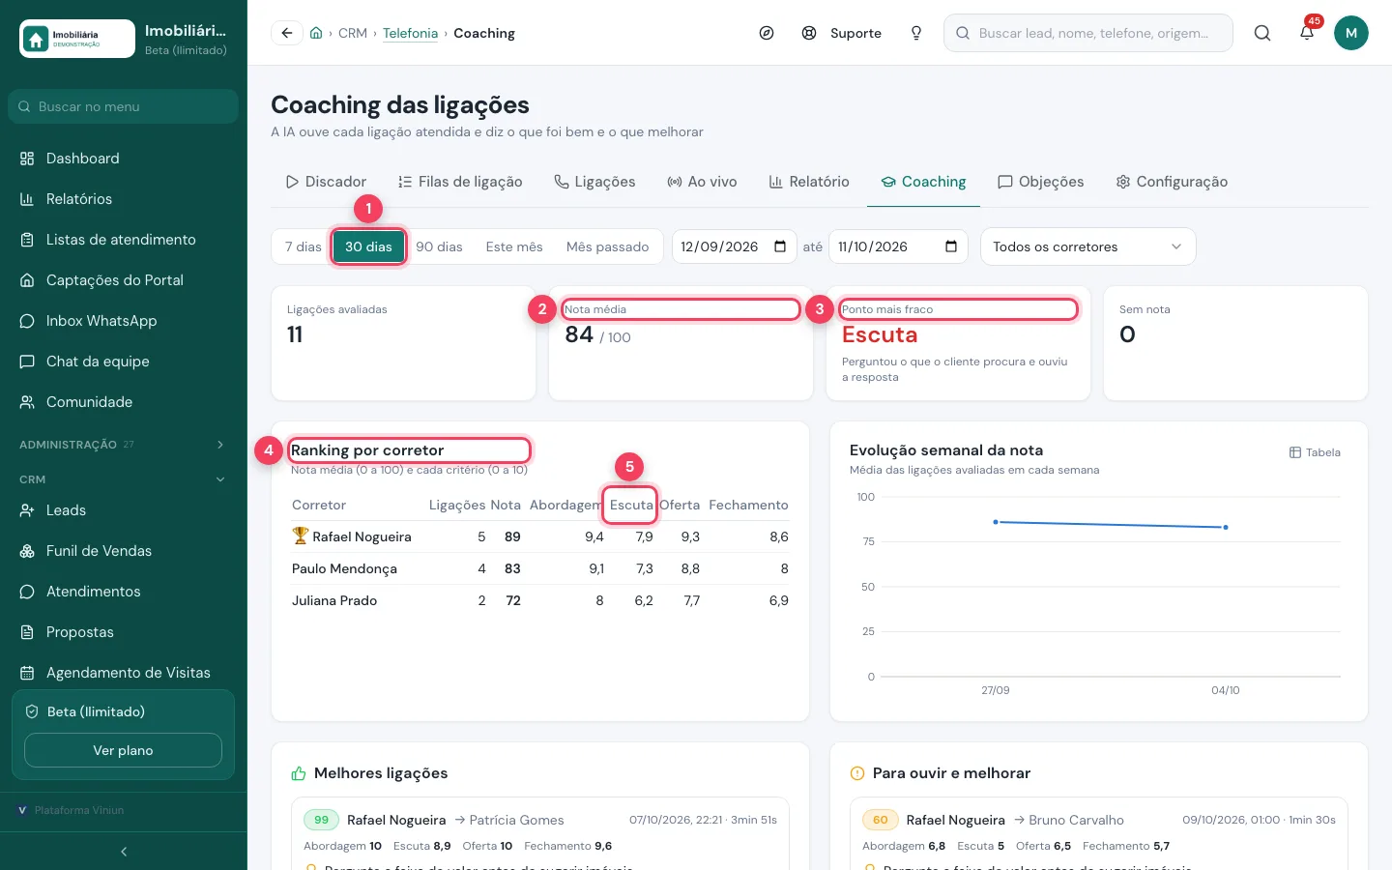Click the search magnifier button in the header
The width and height of the screenshot is (1392, 870).
[x=1262, y=33]
